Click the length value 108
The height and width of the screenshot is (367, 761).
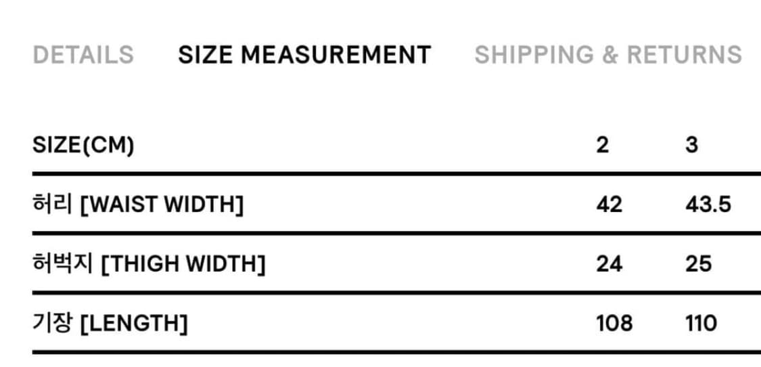(614, 324)
